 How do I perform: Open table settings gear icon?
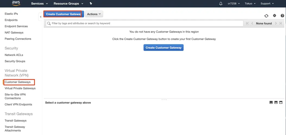(275, 16)
